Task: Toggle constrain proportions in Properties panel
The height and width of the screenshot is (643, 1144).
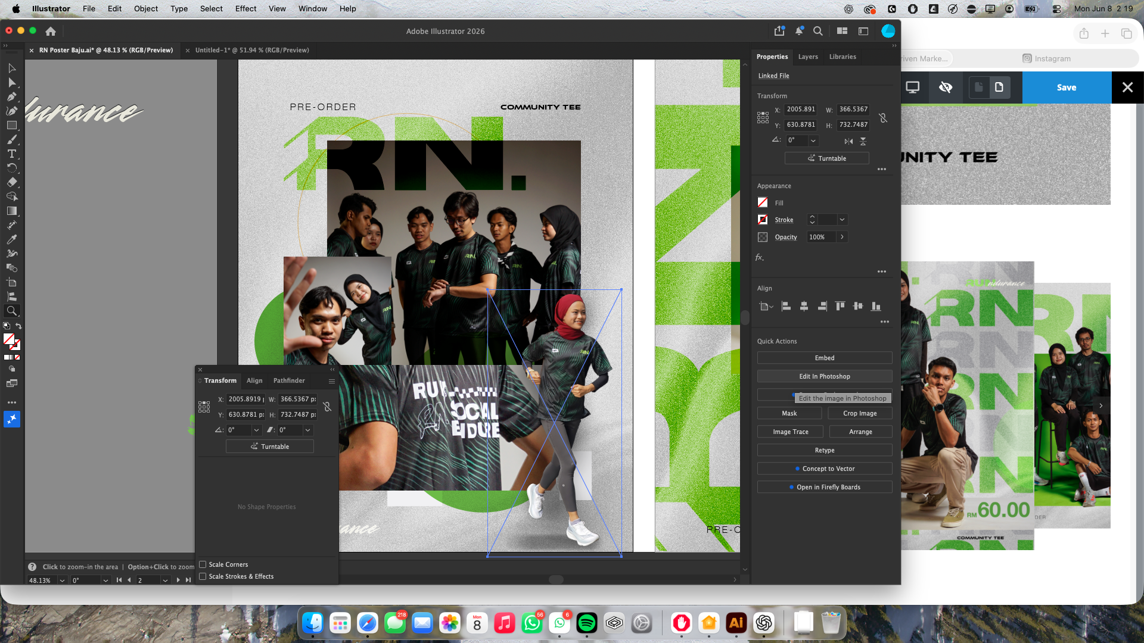Action: 884,118
